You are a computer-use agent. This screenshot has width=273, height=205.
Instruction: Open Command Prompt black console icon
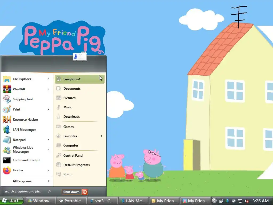pyautogui.click(x=7, y=160)
